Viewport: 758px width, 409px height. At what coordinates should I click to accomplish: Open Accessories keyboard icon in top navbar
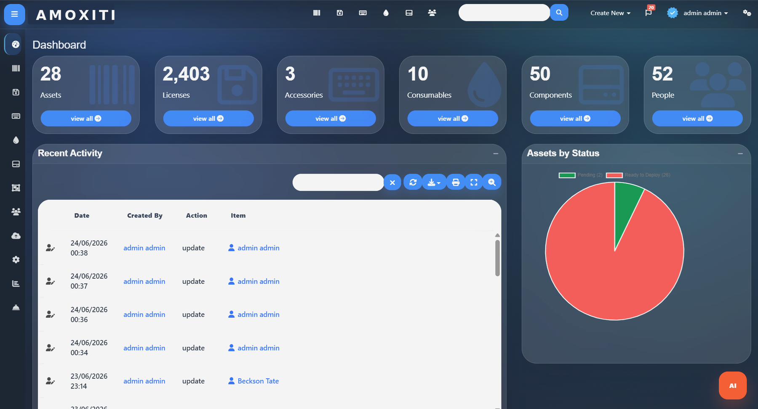[363, 13]
